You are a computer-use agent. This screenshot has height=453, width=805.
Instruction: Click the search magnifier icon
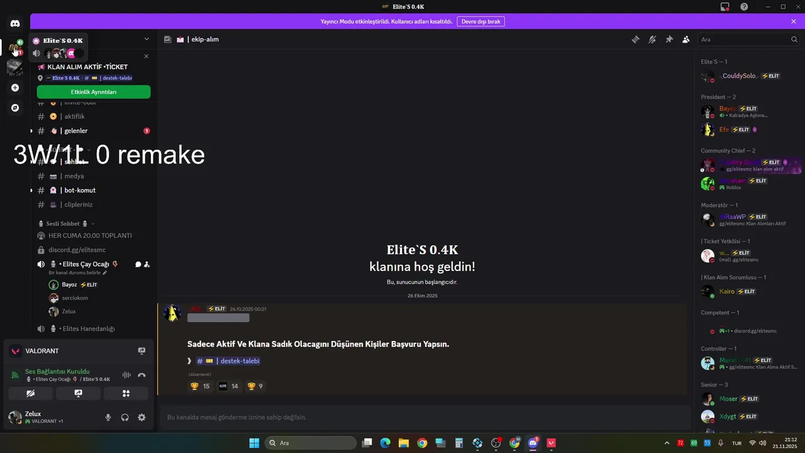click(794, 39)
